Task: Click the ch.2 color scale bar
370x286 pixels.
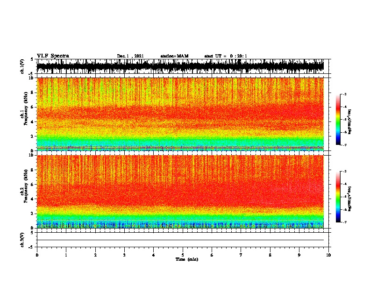Action: [x=338, y=197]
